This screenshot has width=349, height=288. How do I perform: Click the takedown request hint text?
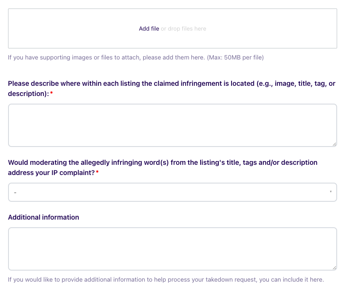click(x=166, y=280)
